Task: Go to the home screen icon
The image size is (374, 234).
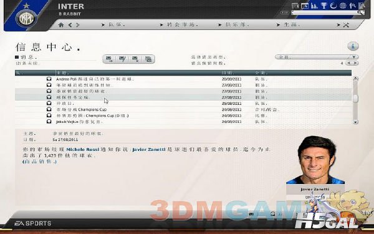Action: tap(61, 25)
